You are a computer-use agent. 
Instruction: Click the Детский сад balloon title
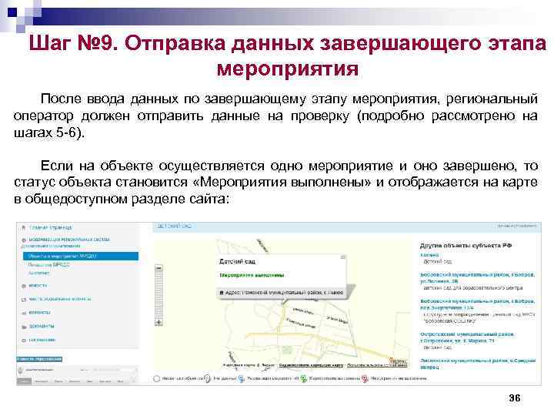237,261
